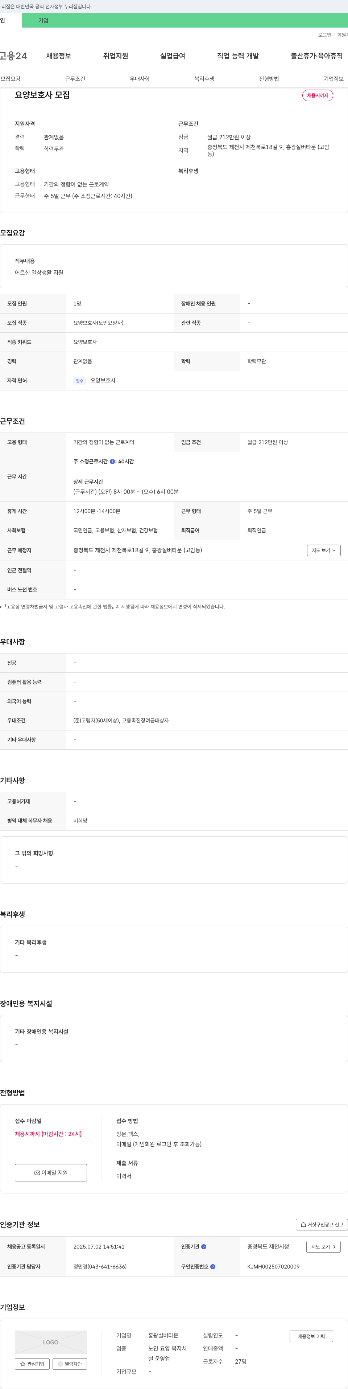348x1389 pixels.
Task: Click the 채용시까지 badge
Action: click(x=318, y=95)
